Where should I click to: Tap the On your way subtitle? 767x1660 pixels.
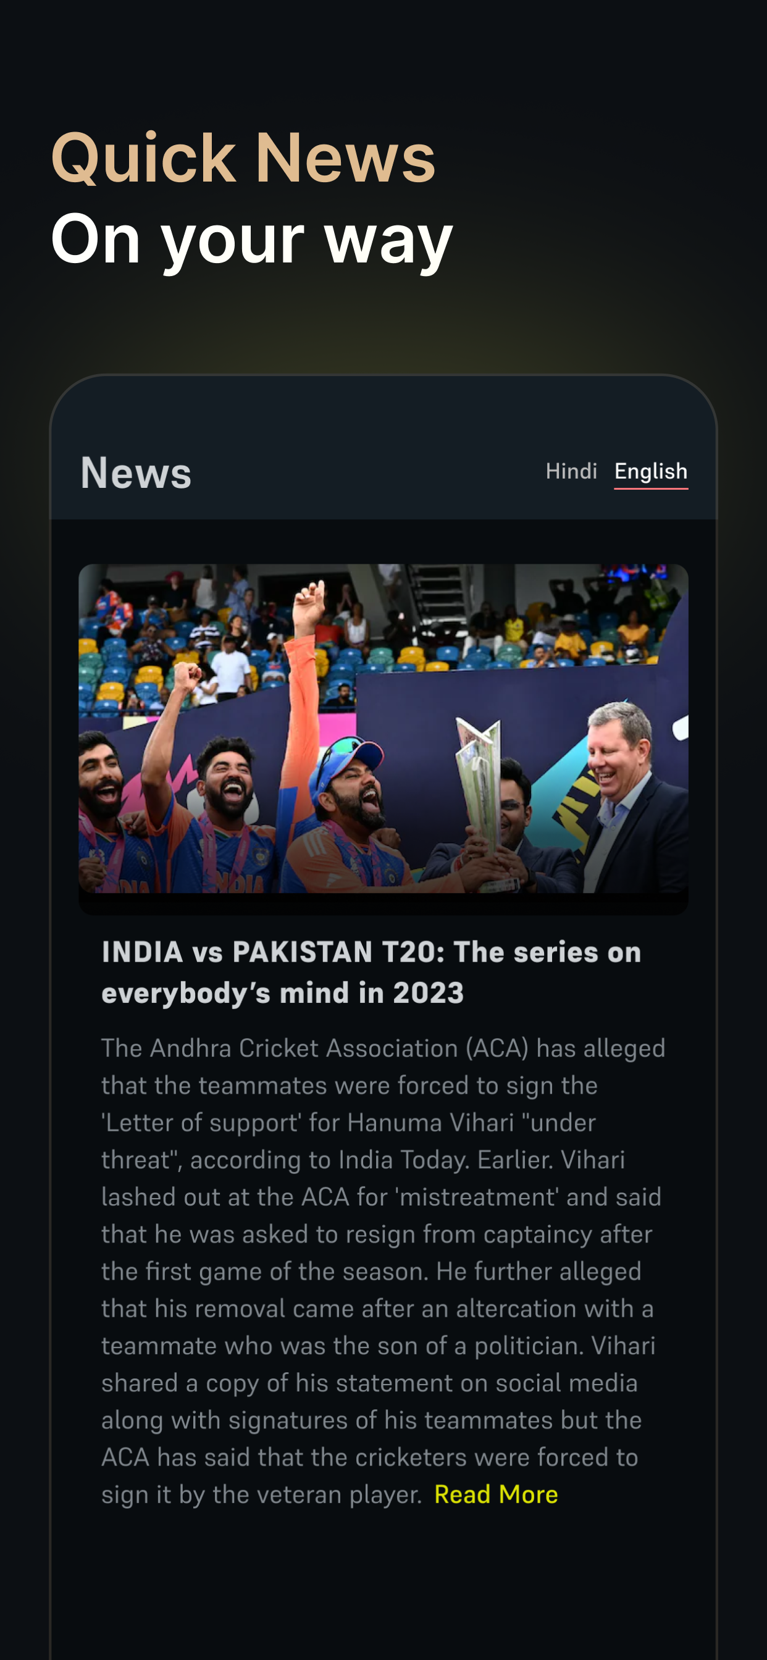pos(252,240)
